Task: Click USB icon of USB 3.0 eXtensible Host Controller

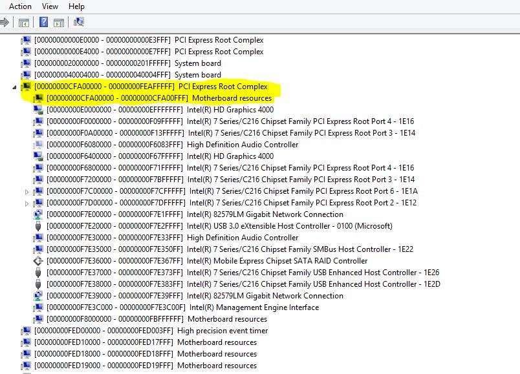Action: 38,226
